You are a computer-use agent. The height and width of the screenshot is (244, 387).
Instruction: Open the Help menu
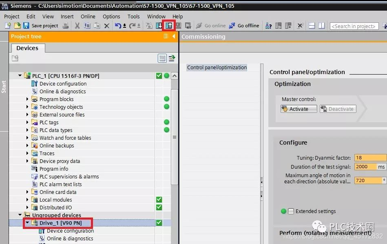pos(177,17)
